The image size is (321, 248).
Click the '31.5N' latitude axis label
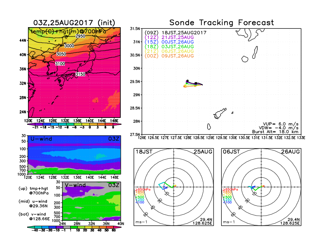pos(135,29)
